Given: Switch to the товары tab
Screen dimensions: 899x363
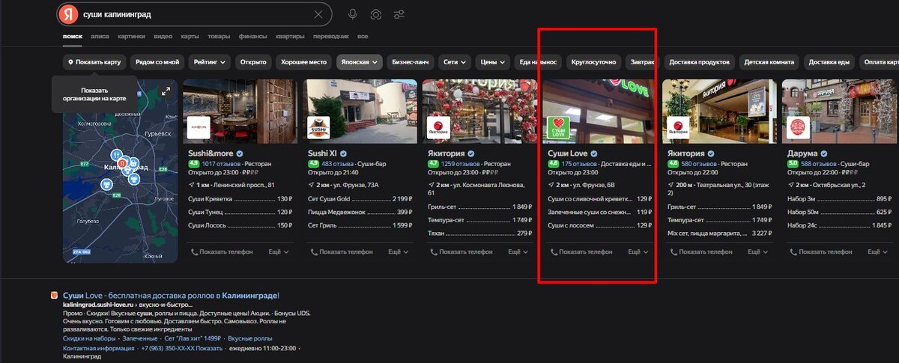Looking at the screenshot, I should click(x=219, y=36).
